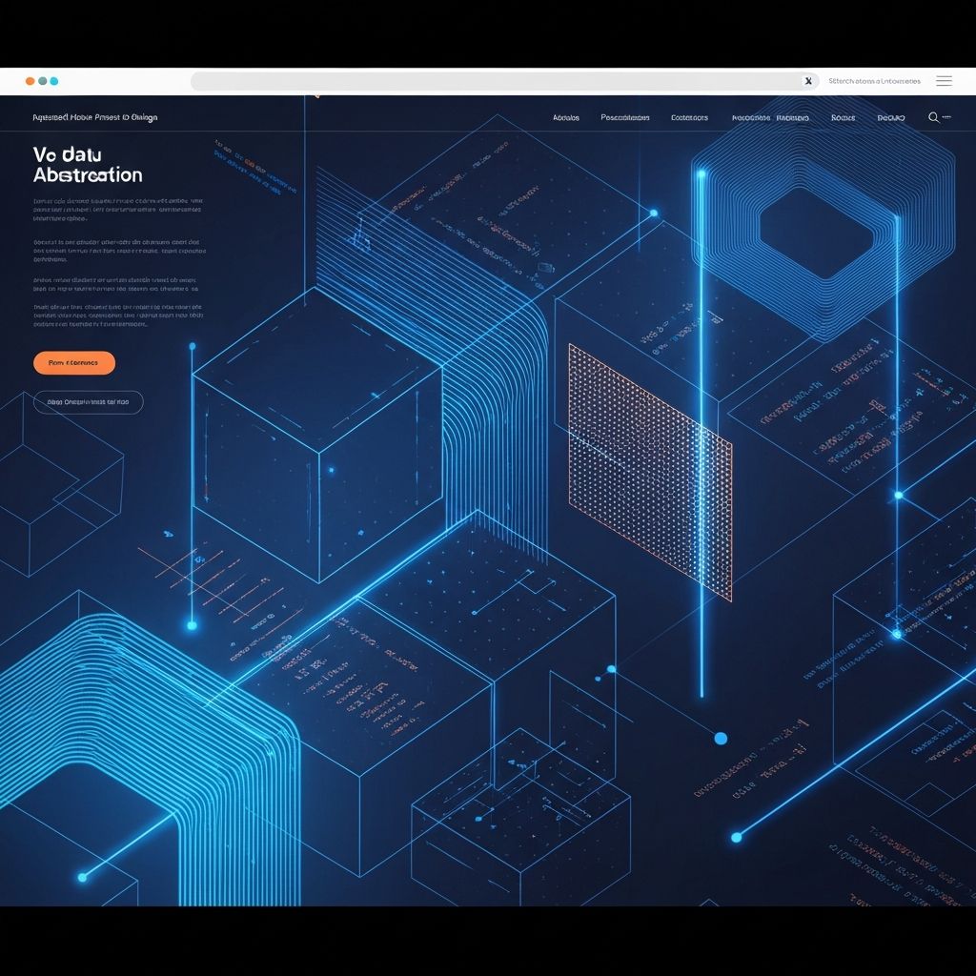Click the search magnifier icon in site navigation
This screenshot has width=976, height=976.
click(933, 117)
